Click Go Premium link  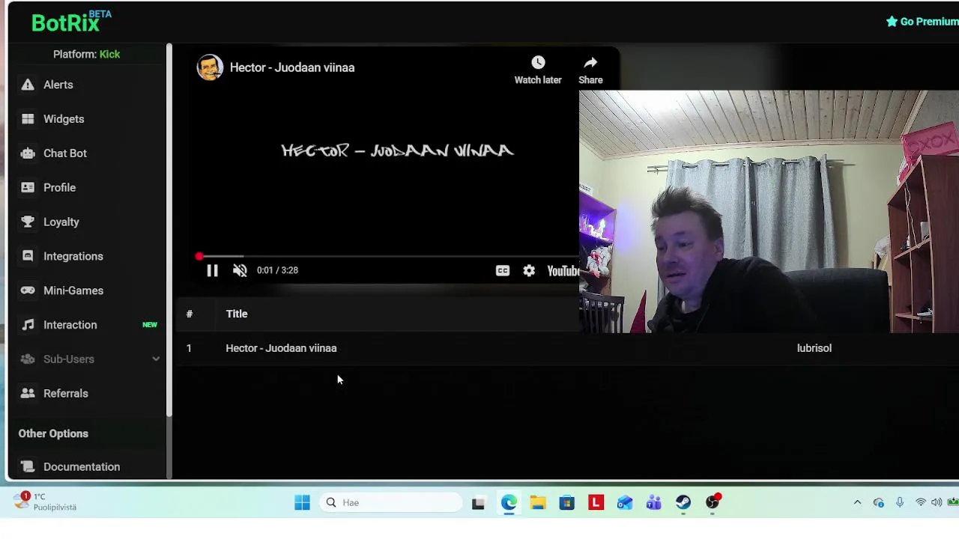point(922,22)
